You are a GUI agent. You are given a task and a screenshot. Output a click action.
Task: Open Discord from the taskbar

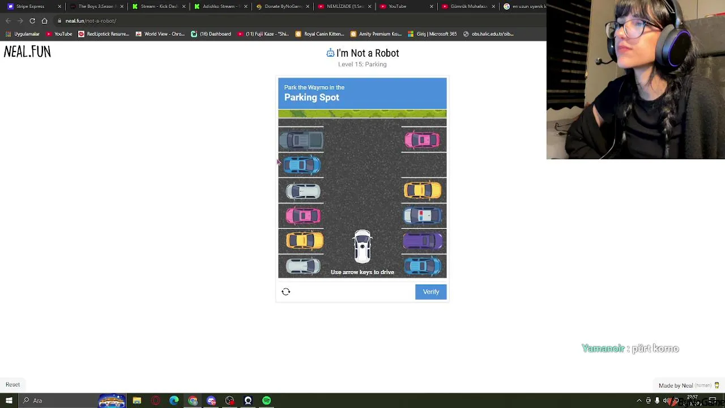(211, 401)
